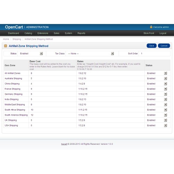Click the OpenCart logo

tap(14, 27)
